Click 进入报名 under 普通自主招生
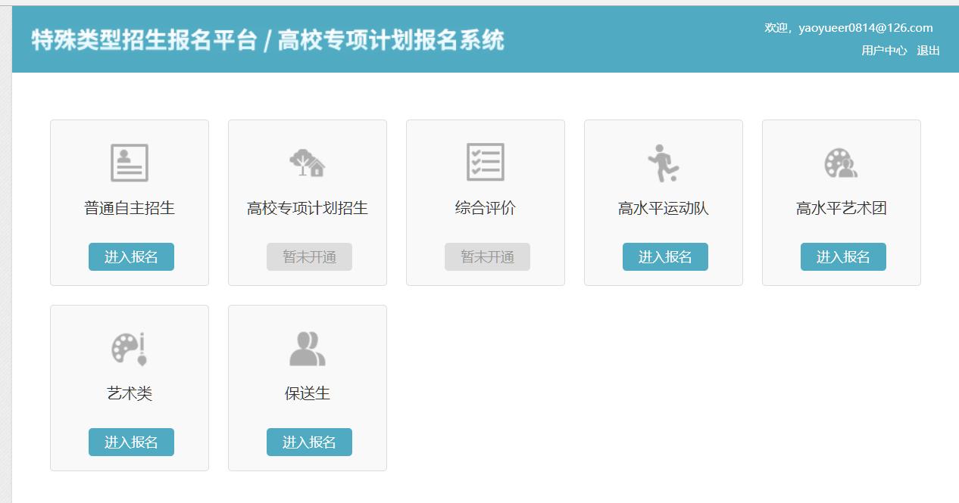The height and width of the screenshot is (503, 959). coord(130,256)
